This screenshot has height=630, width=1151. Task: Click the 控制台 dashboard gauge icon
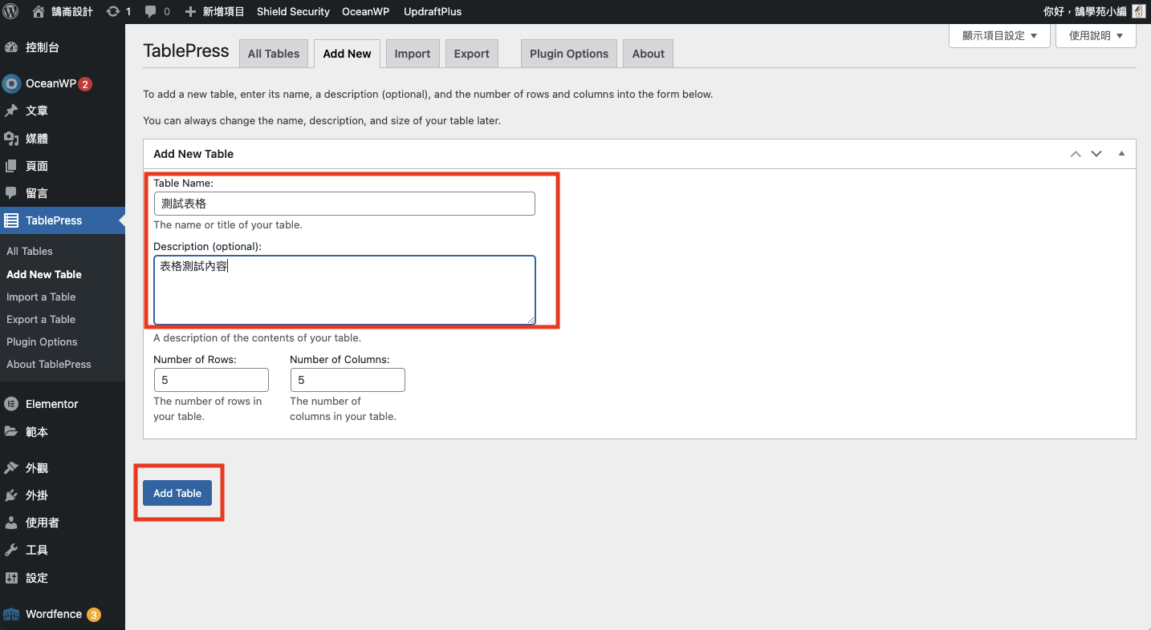point(11,47)
